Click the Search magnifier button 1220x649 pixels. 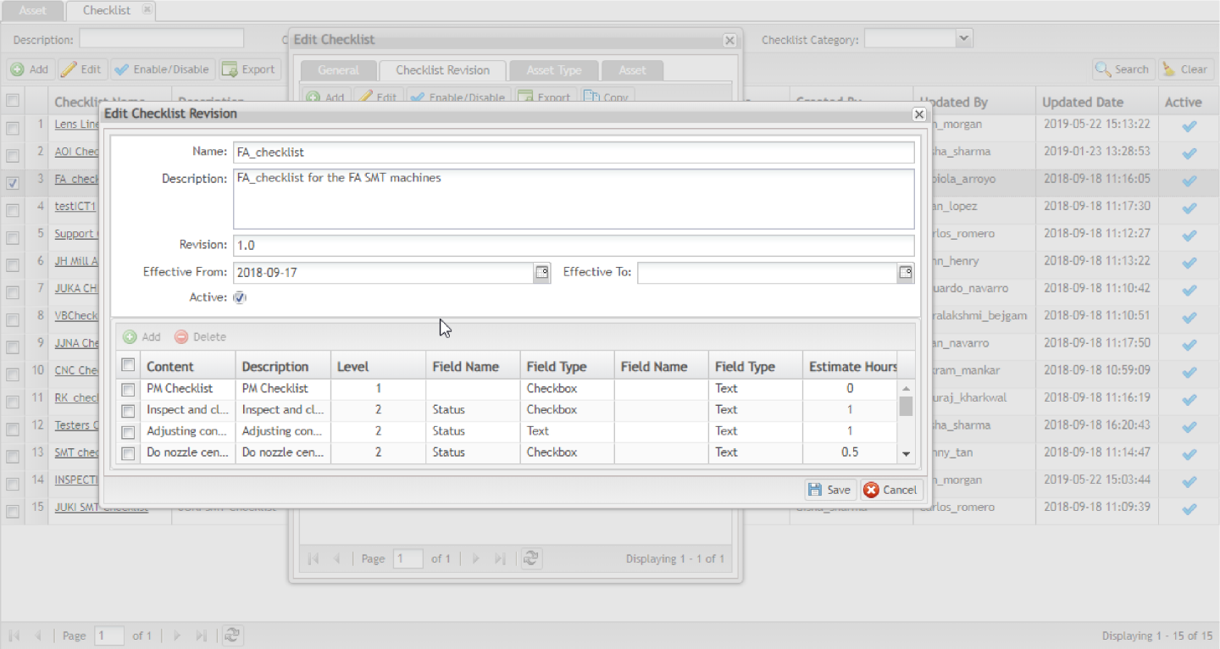[1122, 69]
